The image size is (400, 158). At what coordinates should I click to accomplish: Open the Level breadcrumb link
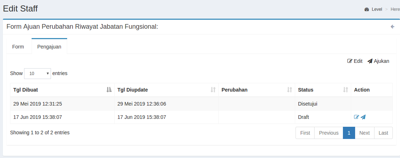click(x=377, y=9)
